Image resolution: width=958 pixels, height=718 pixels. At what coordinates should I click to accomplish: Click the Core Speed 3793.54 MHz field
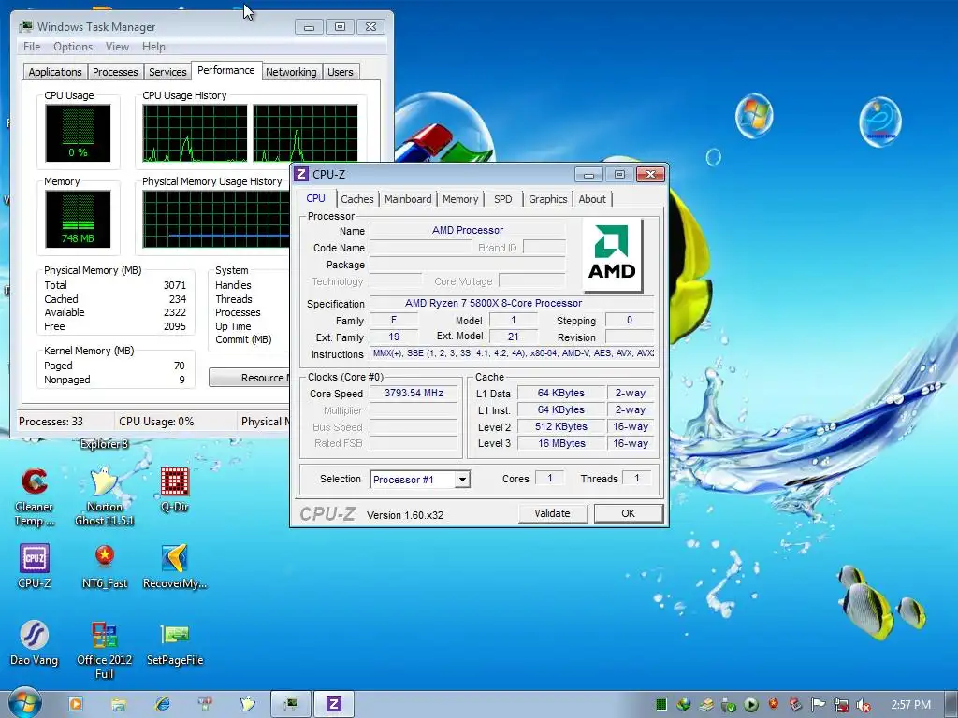(x=414, y=394)
